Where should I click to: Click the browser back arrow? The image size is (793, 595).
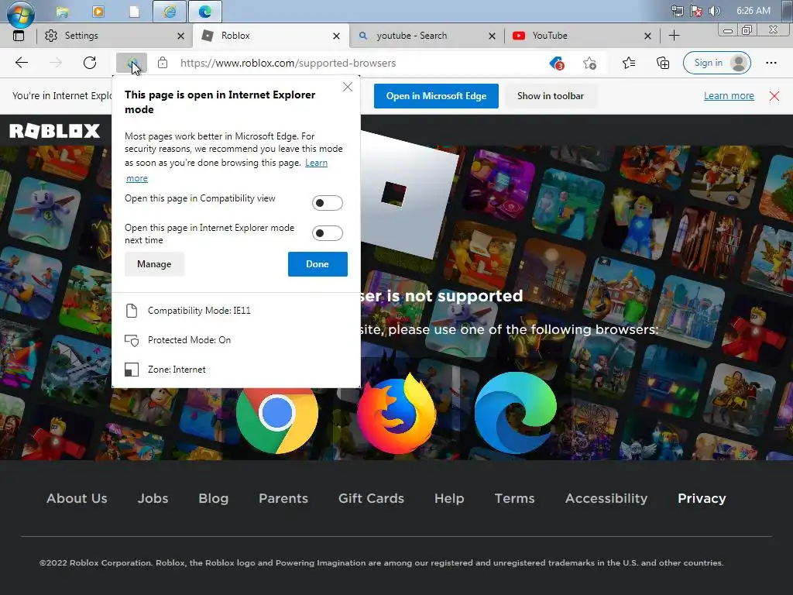(x=22, y=63)
